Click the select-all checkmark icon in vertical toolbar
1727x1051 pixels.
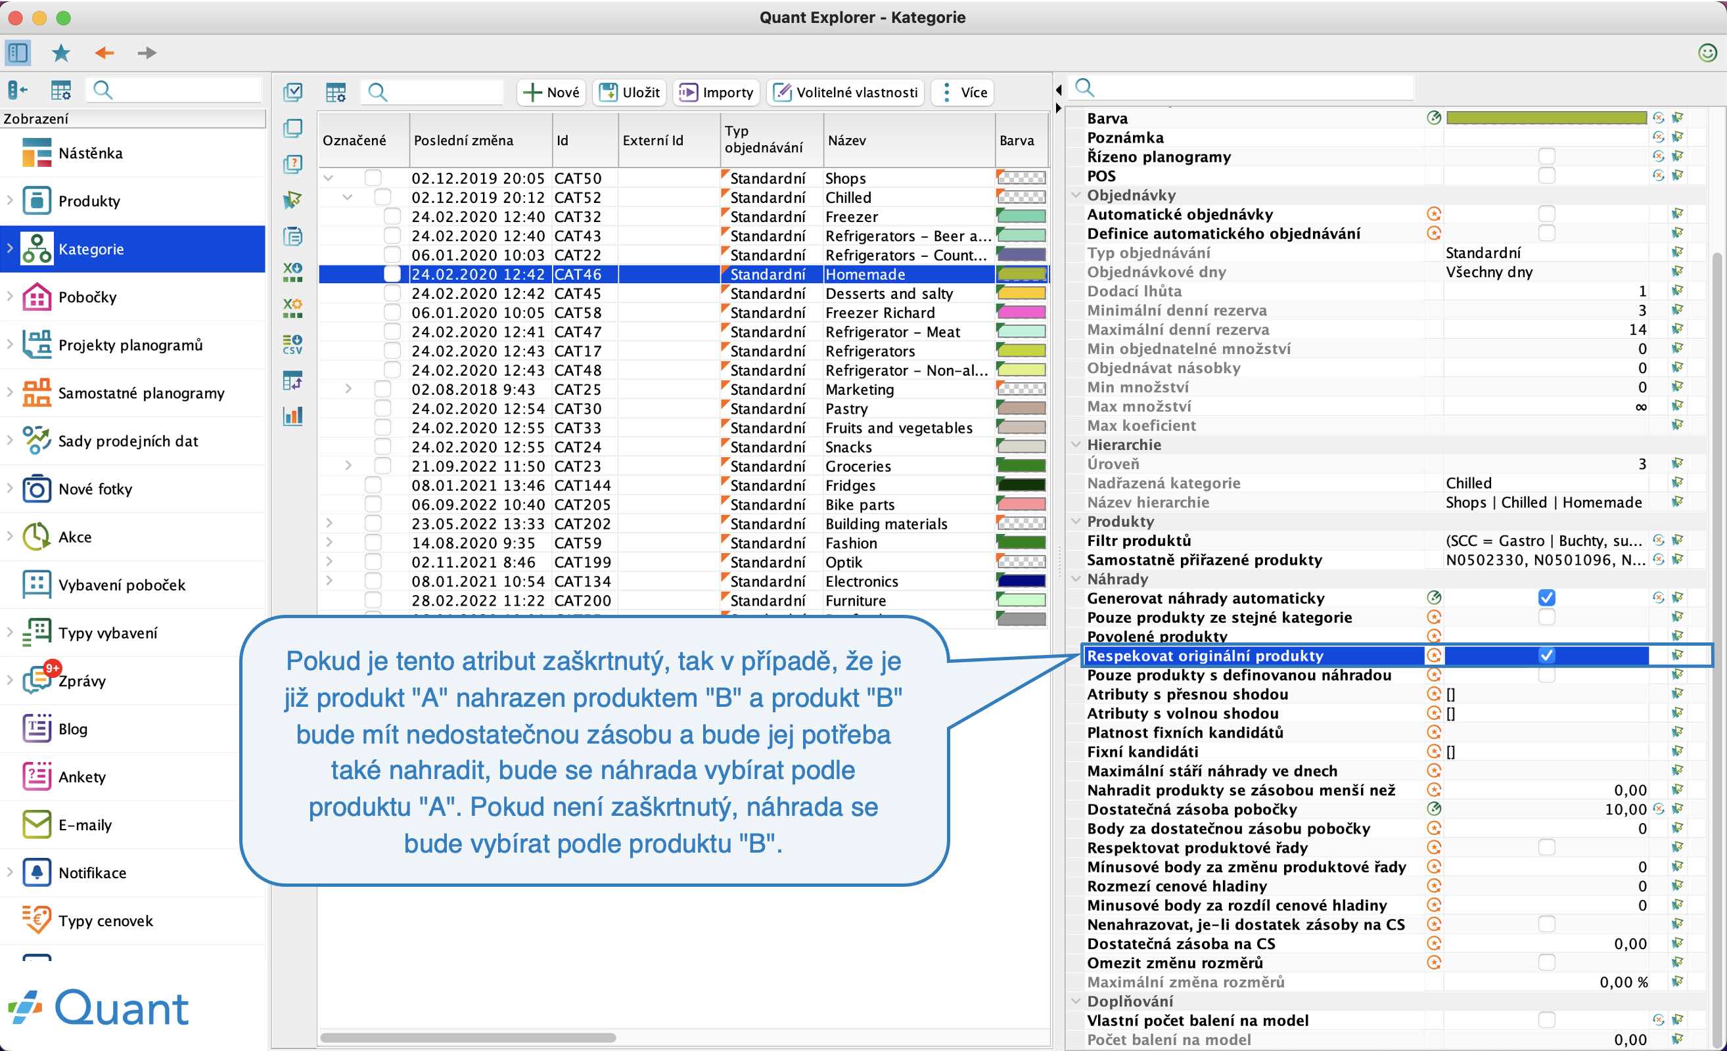pos(292,92)
